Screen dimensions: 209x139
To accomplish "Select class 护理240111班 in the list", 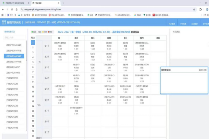I will pyautogui.click(x=14, y=128).
